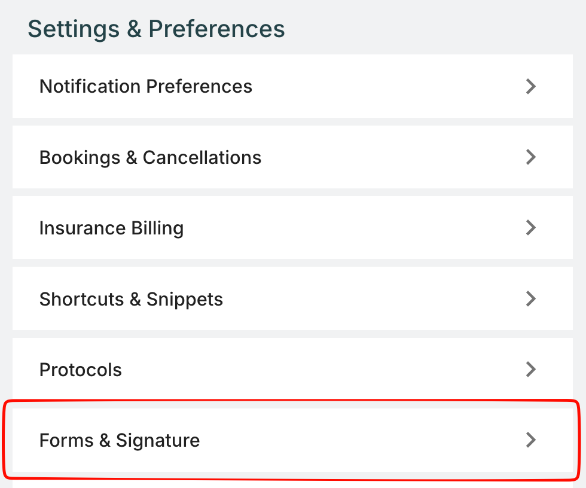Click the word Signature in the highlighted row
Image resolution: width=586 pixels, height=488 pixels.
tap(158, 440)
